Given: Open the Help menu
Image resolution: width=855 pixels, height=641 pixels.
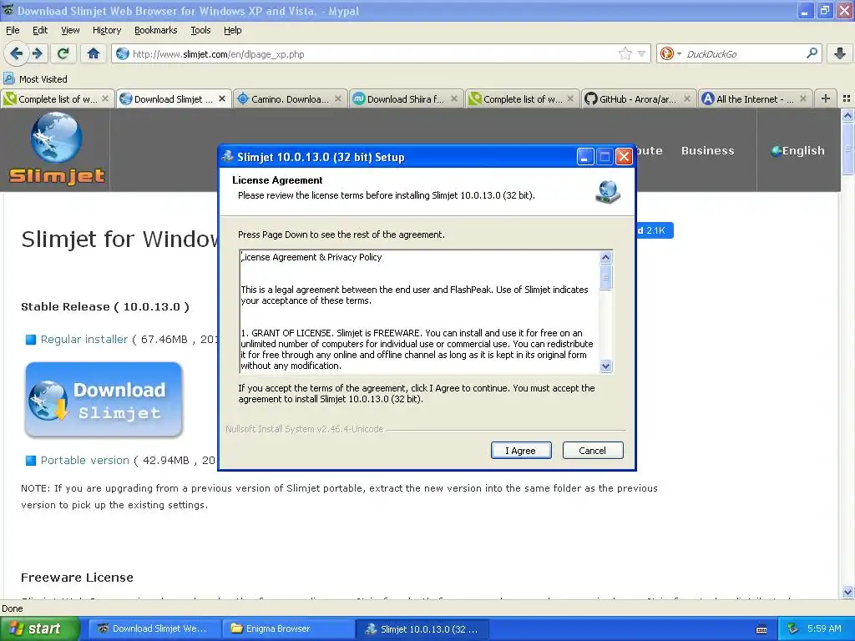Looking at the screenshot, I should (232, 30).
